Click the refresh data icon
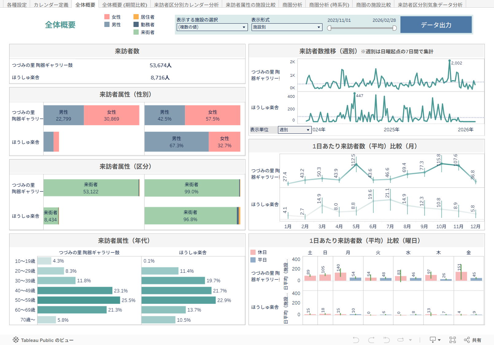This screenshot has width=494, height=345. click(x=400, y=340)
